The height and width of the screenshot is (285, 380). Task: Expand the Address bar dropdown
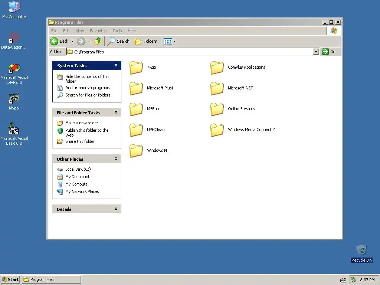(x=316, y=52)
